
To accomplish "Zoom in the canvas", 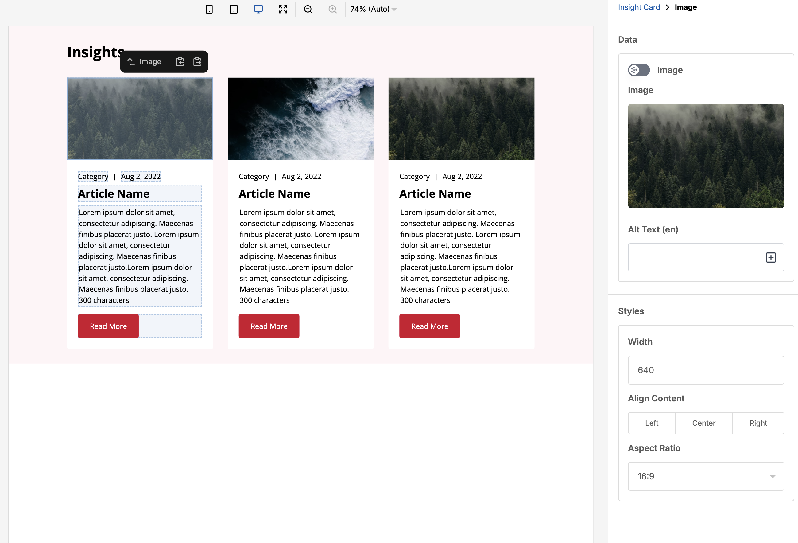I will click(x=332, y=9).
